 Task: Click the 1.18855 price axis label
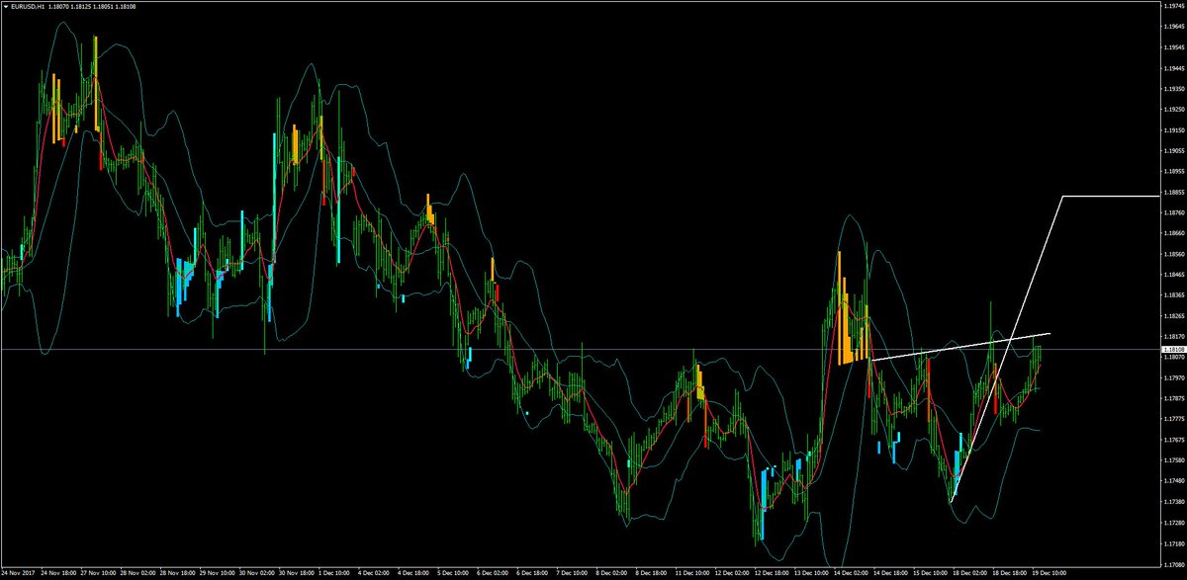1173,193
